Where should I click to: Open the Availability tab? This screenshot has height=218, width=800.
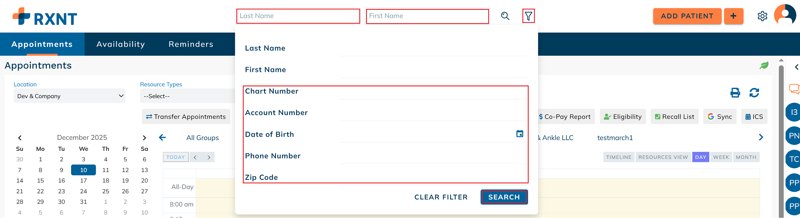(121, 44)
